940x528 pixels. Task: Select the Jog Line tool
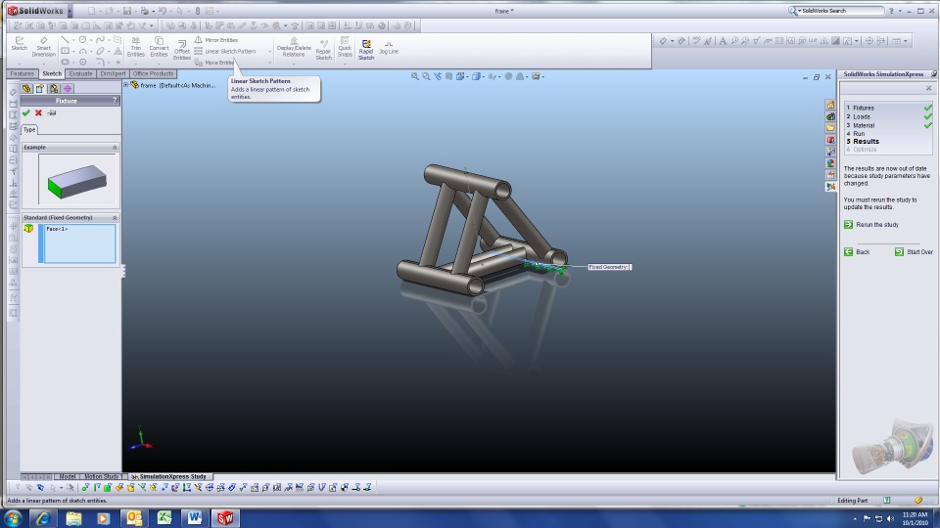[389, 47]
